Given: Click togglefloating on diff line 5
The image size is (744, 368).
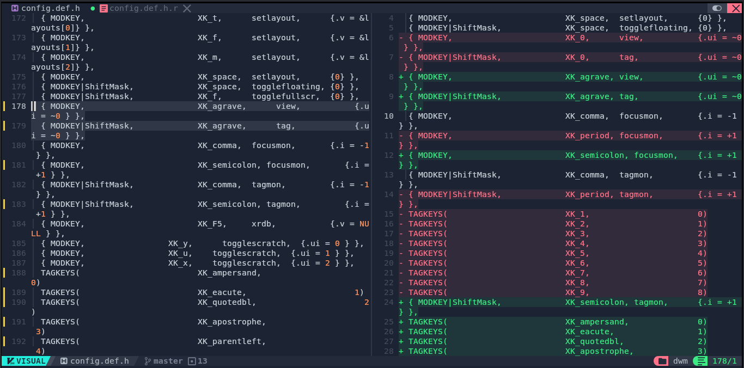Looking at the screenshot, I should click(x=654, y=28).
